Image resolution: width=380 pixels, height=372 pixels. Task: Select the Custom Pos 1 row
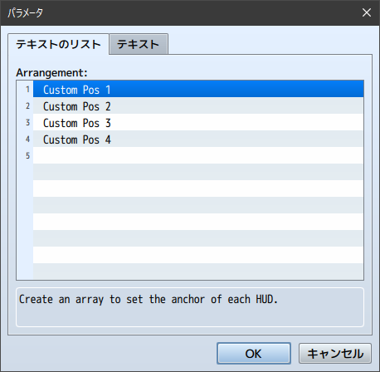coord(198,89)
